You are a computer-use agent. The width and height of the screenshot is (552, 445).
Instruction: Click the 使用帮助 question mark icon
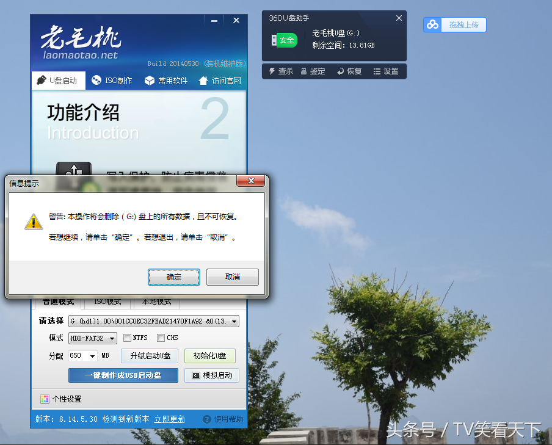tap(207, 419)
